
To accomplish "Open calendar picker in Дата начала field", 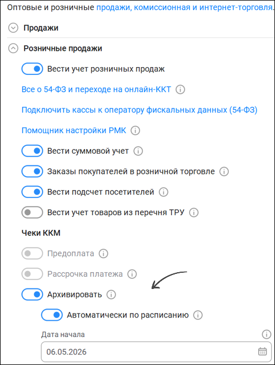I will tap(263, 352).
